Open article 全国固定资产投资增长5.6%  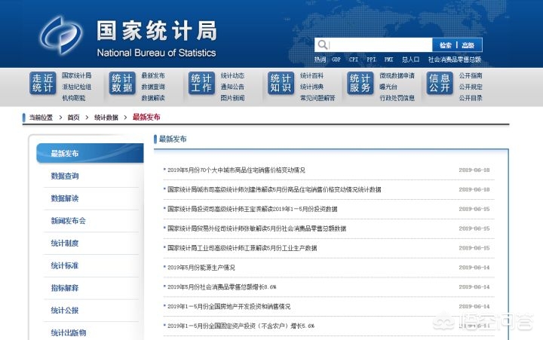click(241, 326)
